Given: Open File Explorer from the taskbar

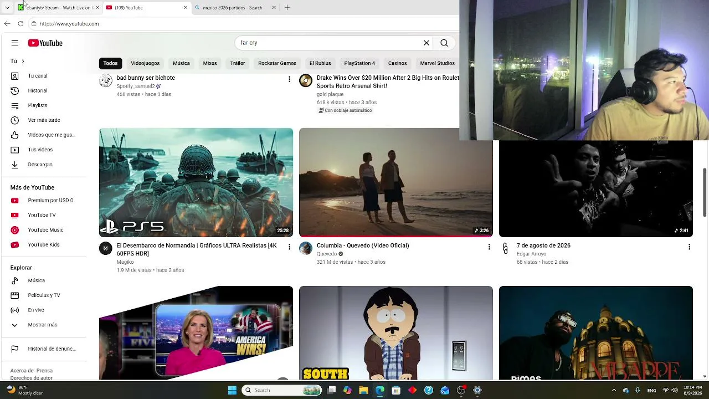Looking at the screenshot, I should [364, 390].
